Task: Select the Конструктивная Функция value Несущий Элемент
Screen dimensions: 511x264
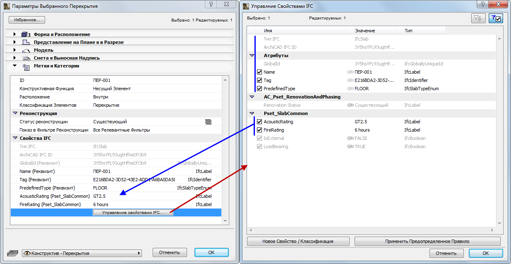Action: [112, 89]
